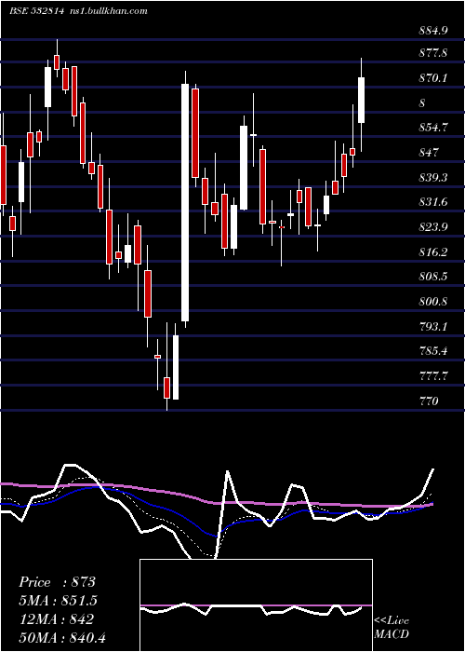Select the 800.8 price axis label
The image size is (465, 652).
[x=433, y=302]
